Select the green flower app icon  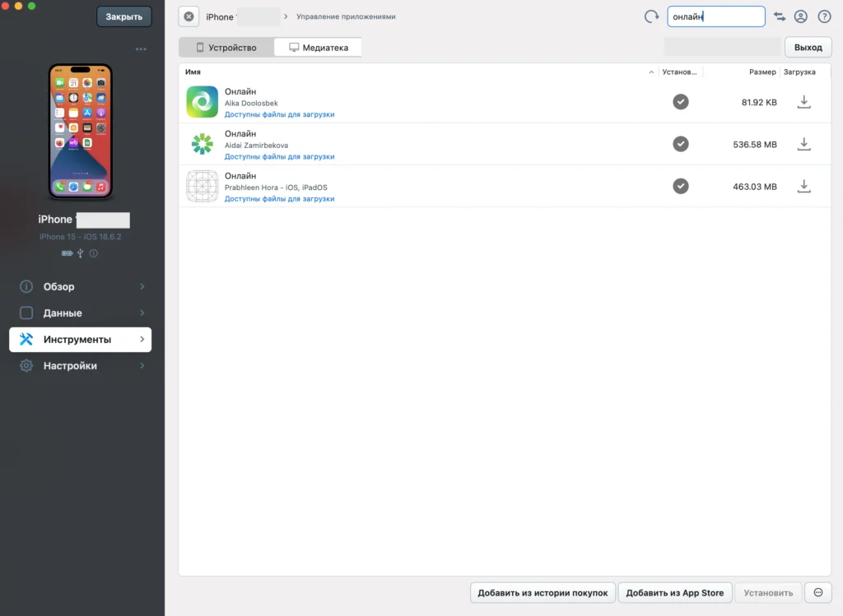click(203, 144)
